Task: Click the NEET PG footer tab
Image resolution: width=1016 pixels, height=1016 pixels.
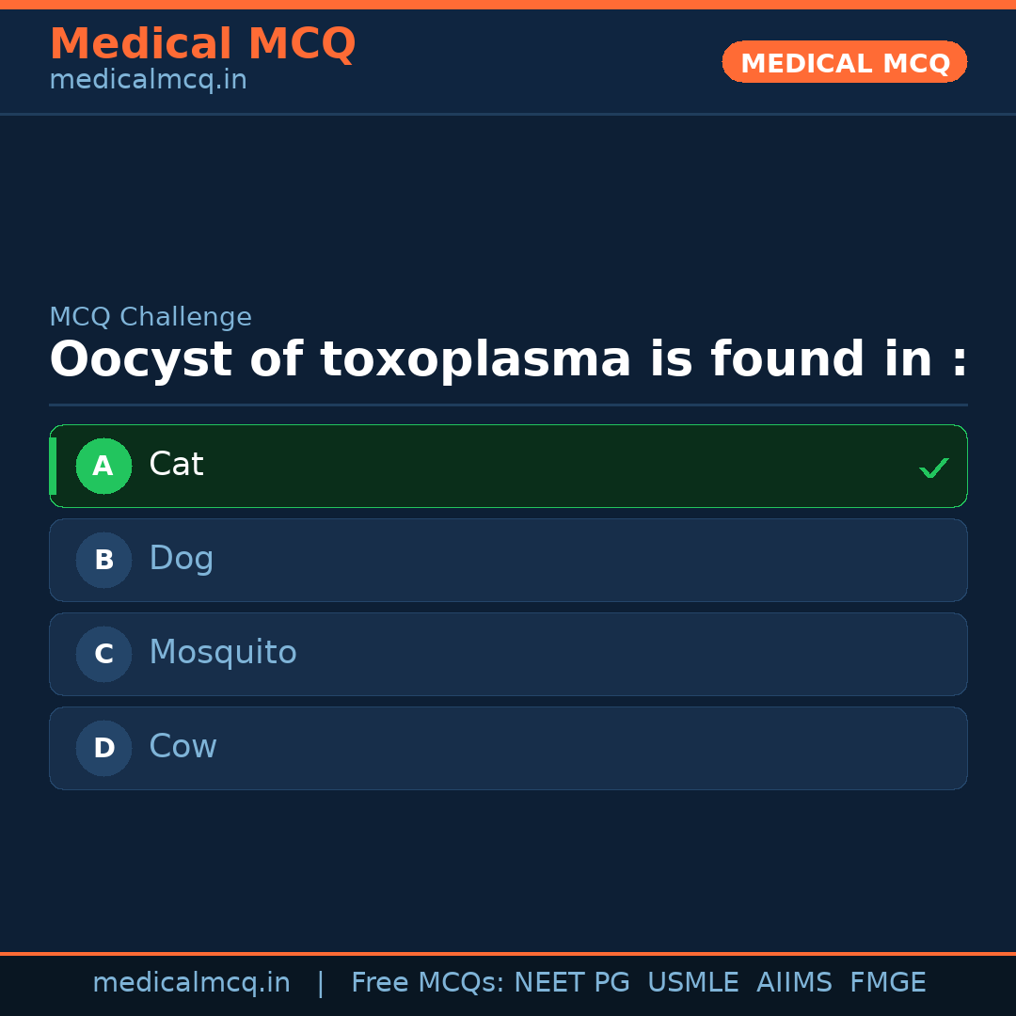Action: coord(571,982)
